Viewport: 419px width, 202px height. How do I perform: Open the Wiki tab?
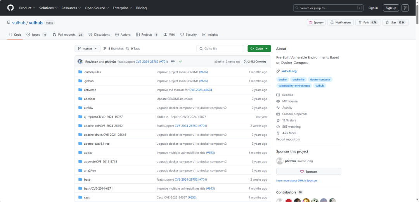tap(170, 35)
